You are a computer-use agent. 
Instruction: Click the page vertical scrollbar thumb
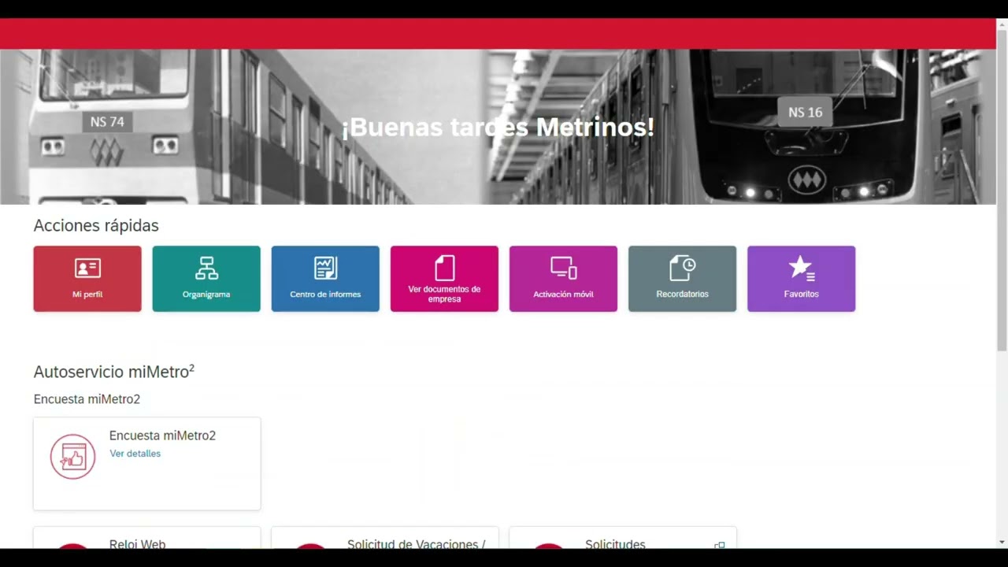pyautogui.click(x=1002, y=189)
